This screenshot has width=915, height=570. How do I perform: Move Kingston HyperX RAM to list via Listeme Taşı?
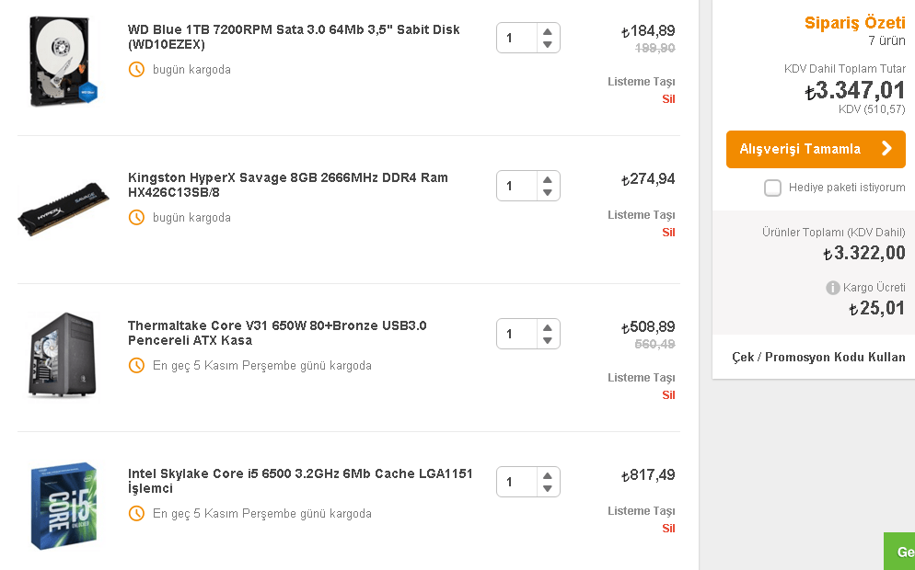click(x=642, y=215)
